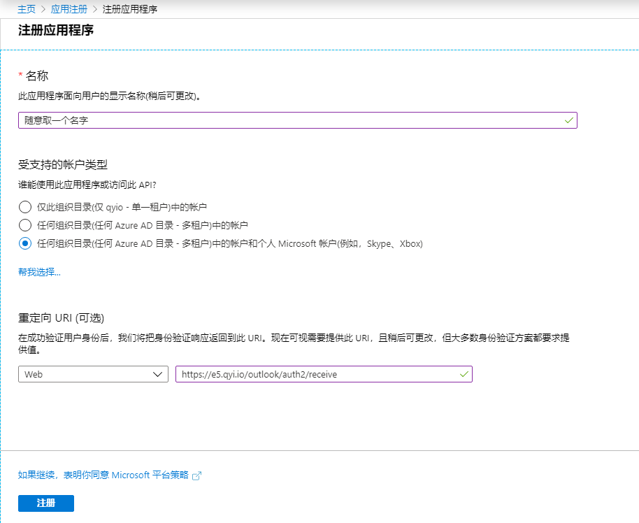Select the radio option including personal Microsoft accounts
This screenshot has height=523, width=639.
point(25,244)
